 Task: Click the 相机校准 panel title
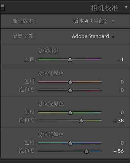tap(104, 8)
